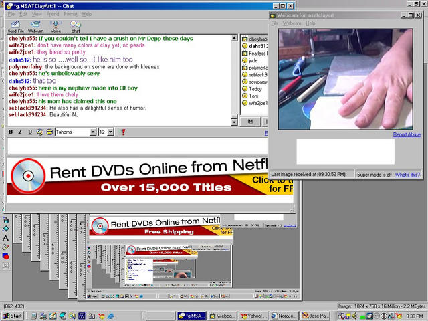Select wife2joe1 in the user list
This screenshot has width=428, height=321.
(x=254, y=103)
